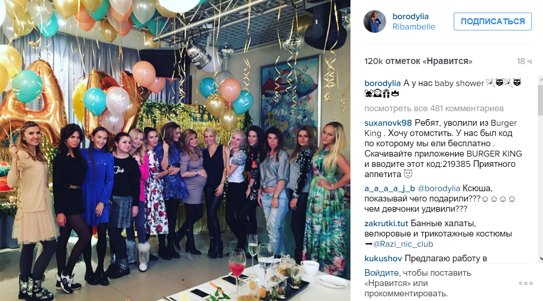Click the comments scrollbar down arrow
The image size is (543, 301).
pos(540,259)
